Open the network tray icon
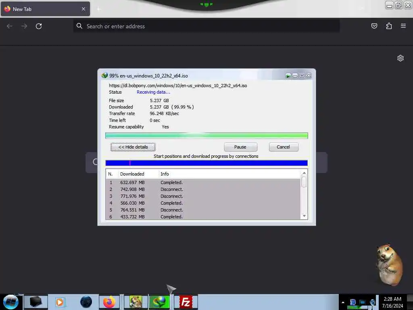 click(363, 302)
